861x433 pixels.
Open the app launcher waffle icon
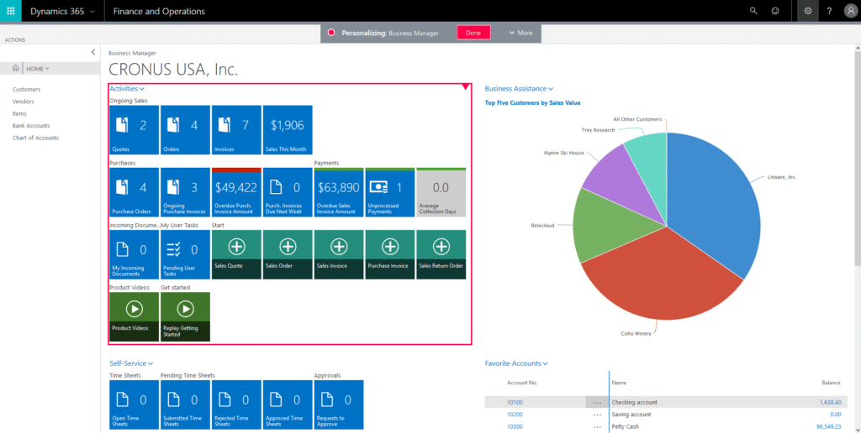pyautogui.click(x=11, y=11)
